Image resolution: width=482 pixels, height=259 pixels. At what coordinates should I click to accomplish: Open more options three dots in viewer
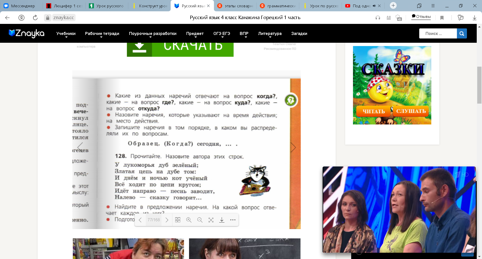(233, 220)
